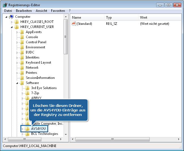
Task: Expand the HKEY_CLASSES_ROOT key
Action: pos(12,22)
